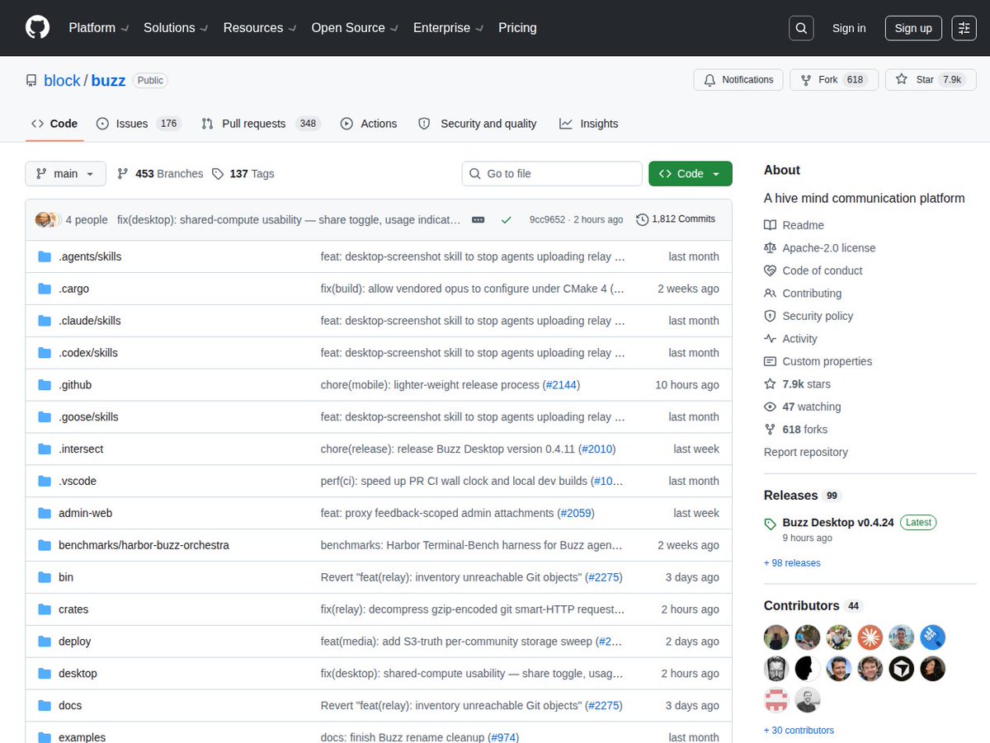Click the .cargo folder icon

point(45,289)
